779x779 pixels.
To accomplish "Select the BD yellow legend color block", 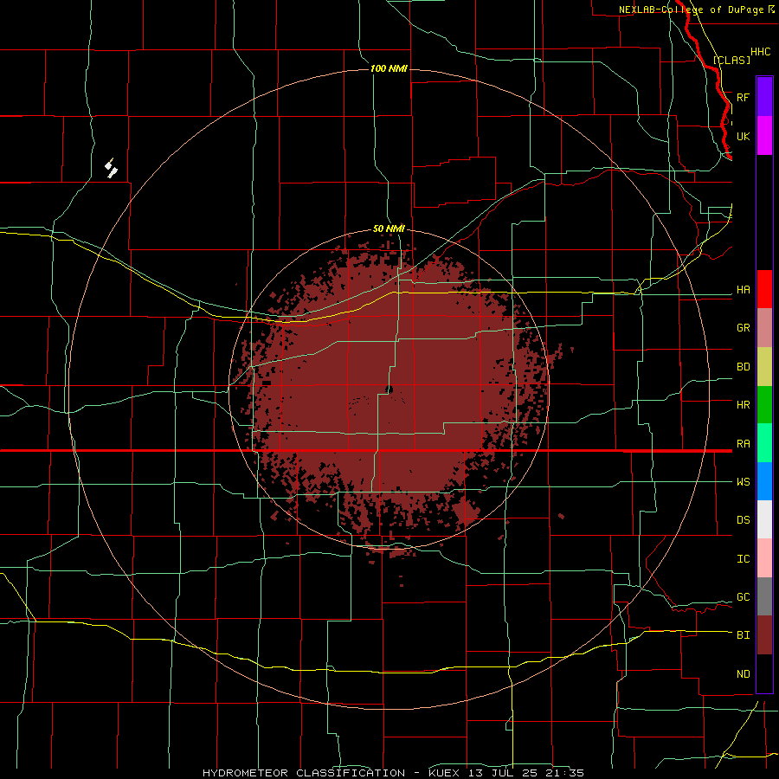I will click(x=764, y=366).
